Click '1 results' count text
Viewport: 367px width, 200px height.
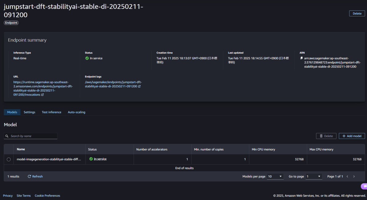(x=13, y=176)
